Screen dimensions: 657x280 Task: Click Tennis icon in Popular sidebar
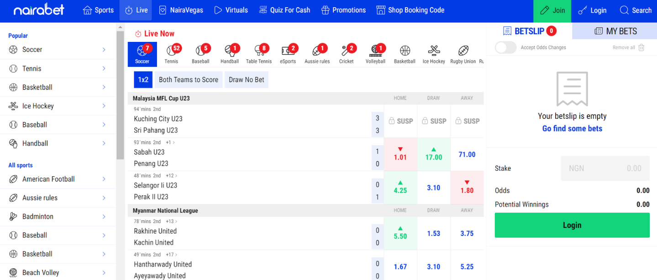[x=13, y=68]
